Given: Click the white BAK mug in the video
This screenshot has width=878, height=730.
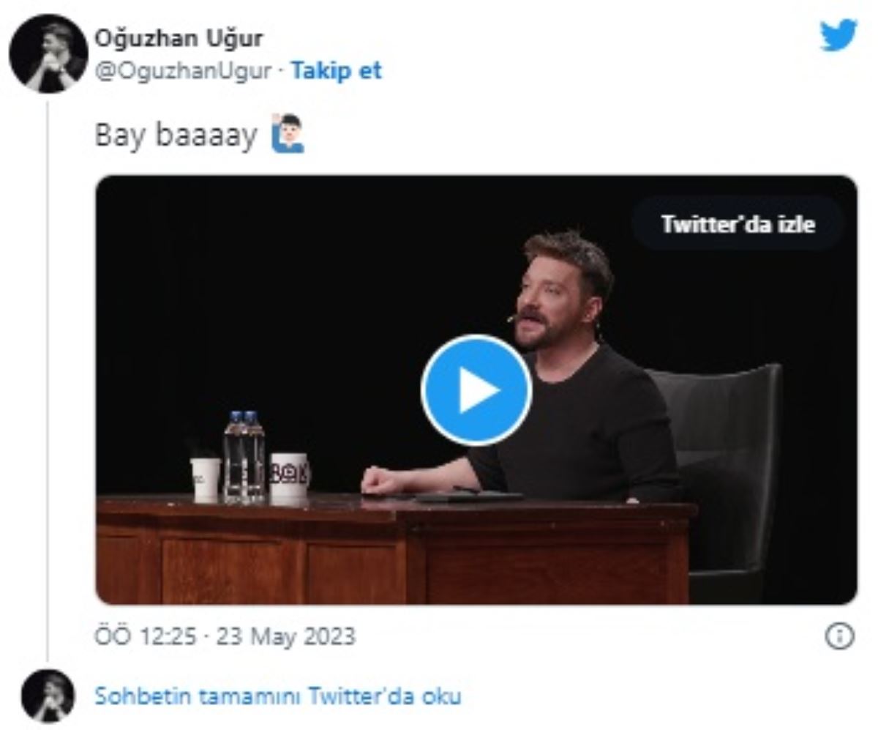Looking at the screenshot, I should 290,477.
